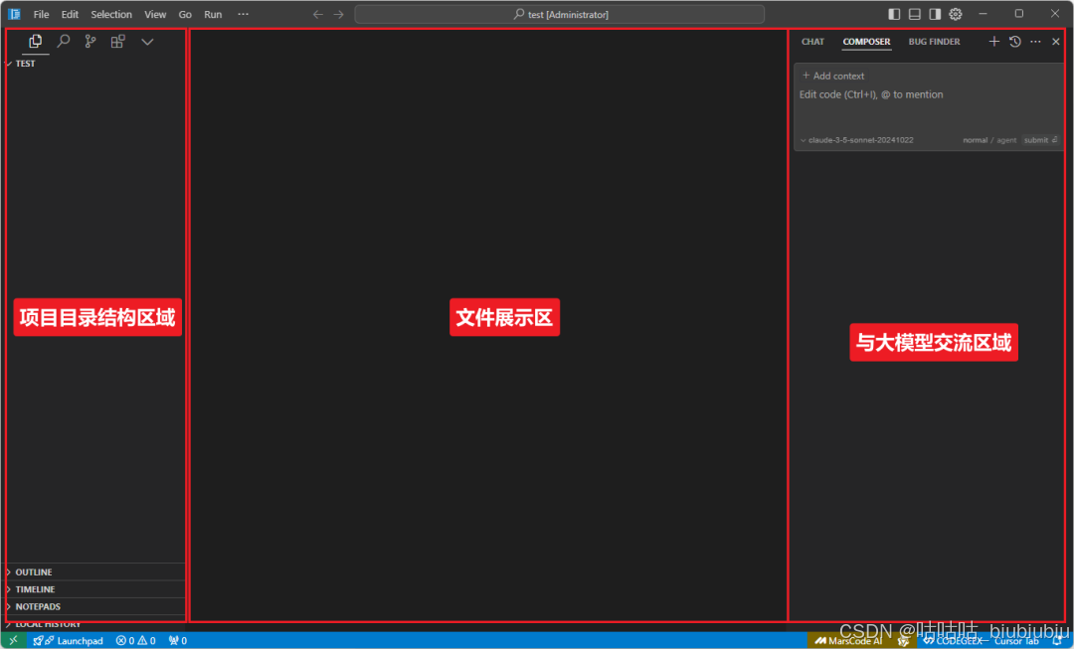Open the Run menu

click(x=213, y=14)
